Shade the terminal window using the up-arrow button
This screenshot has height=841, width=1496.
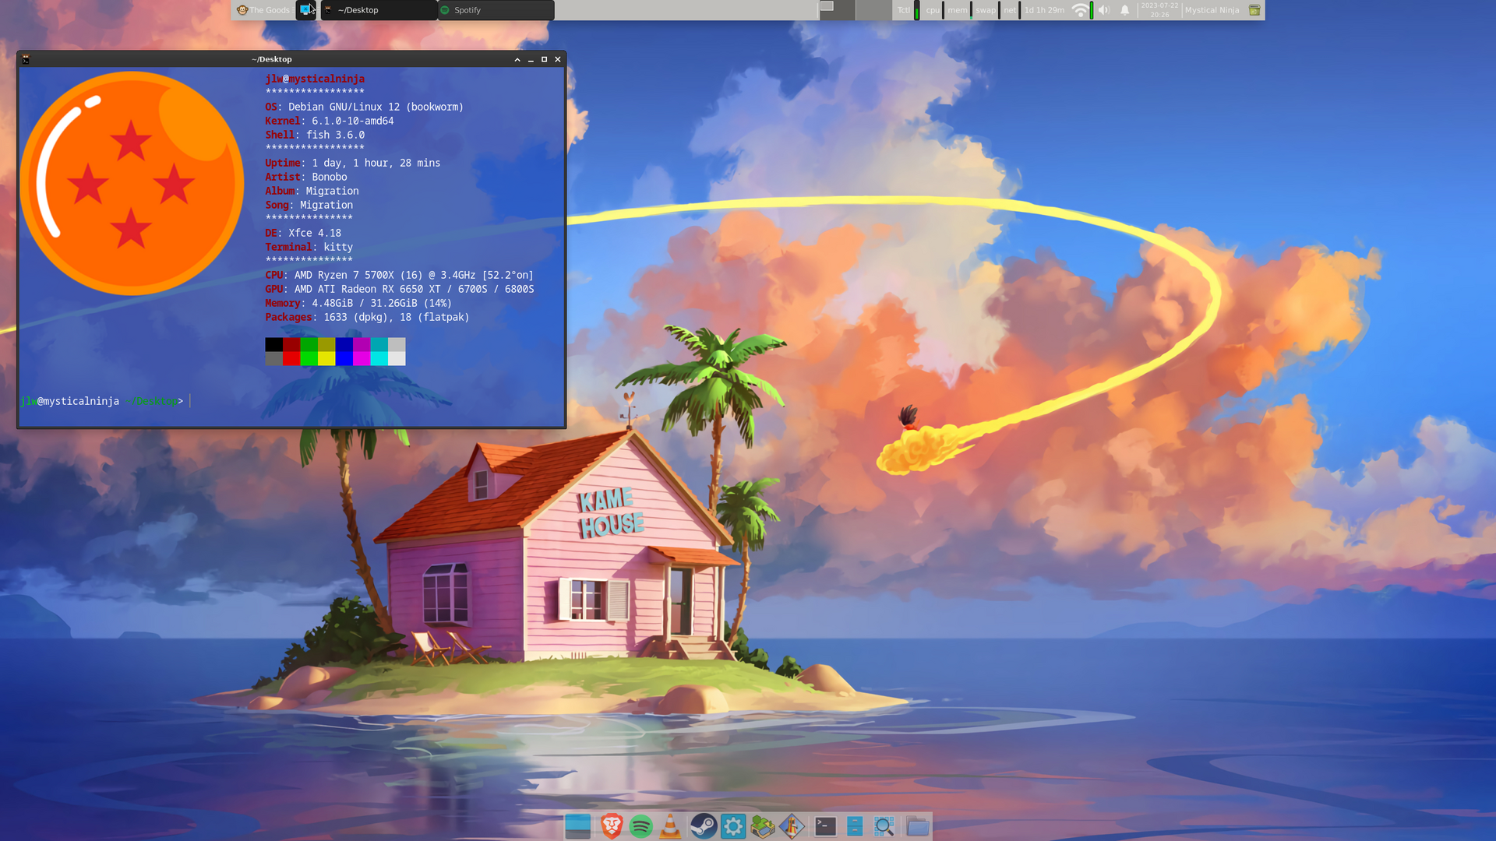(517, 59)
